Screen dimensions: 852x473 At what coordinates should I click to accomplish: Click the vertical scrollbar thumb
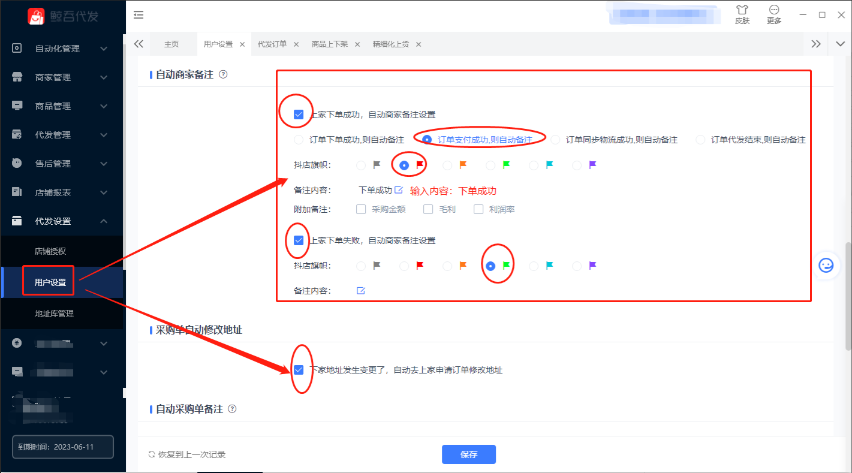coord(848,296)
